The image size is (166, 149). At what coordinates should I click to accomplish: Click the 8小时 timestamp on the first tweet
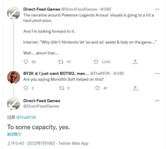106,9
